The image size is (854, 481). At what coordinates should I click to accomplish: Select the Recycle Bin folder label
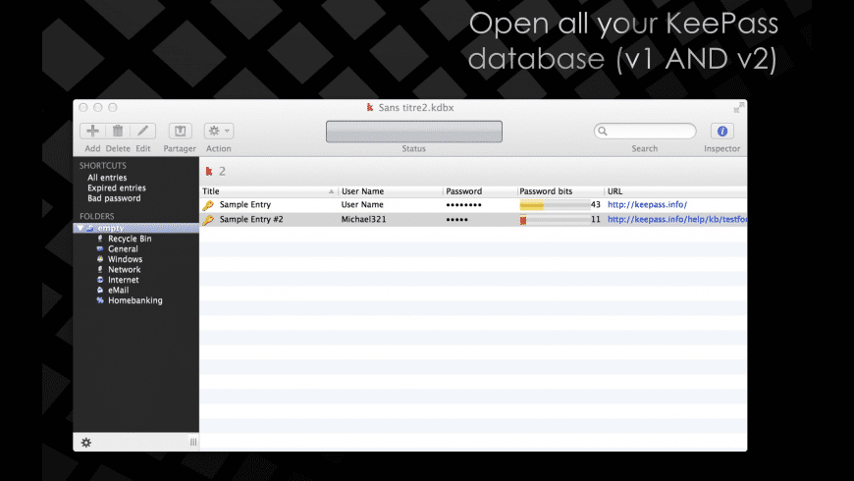click(130, 239)
